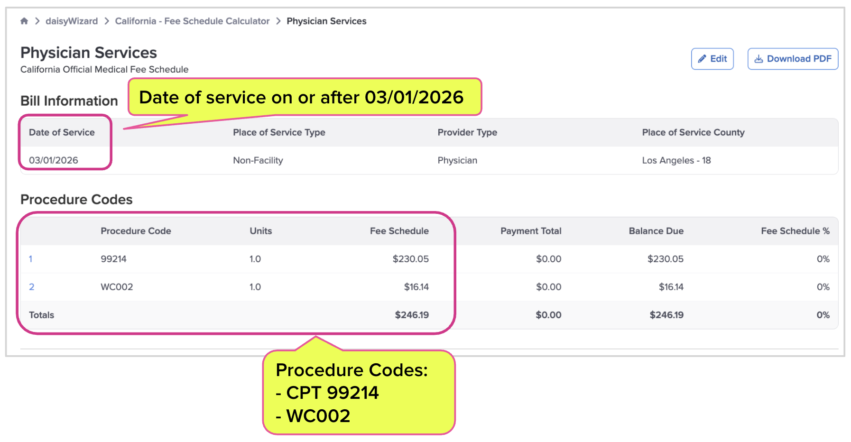This screenshot has width=851, height=442.
Task: Click the $230.05 fee schedule amount
Action: click(410, 259)
